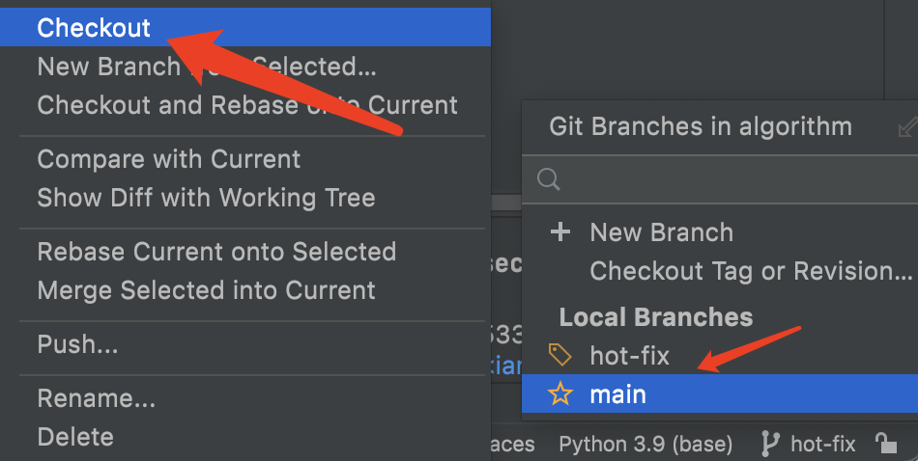The height and width of the screenshot is (461, 918).
Task: Open Checkout Tag or Revision...
Action: [751, 271]
